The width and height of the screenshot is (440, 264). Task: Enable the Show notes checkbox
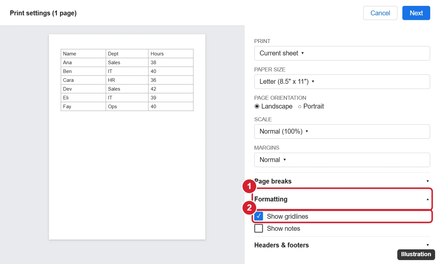(259, 228)
